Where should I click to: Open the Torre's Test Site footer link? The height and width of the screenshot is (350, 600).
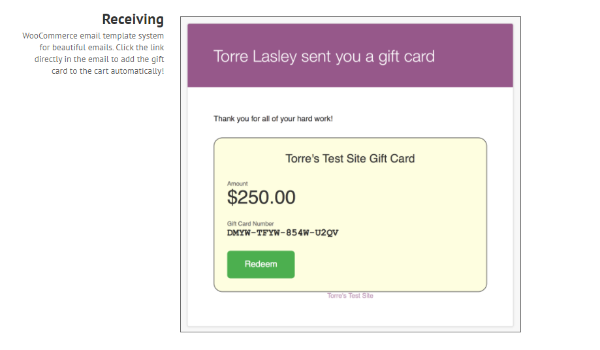(350, 296)
